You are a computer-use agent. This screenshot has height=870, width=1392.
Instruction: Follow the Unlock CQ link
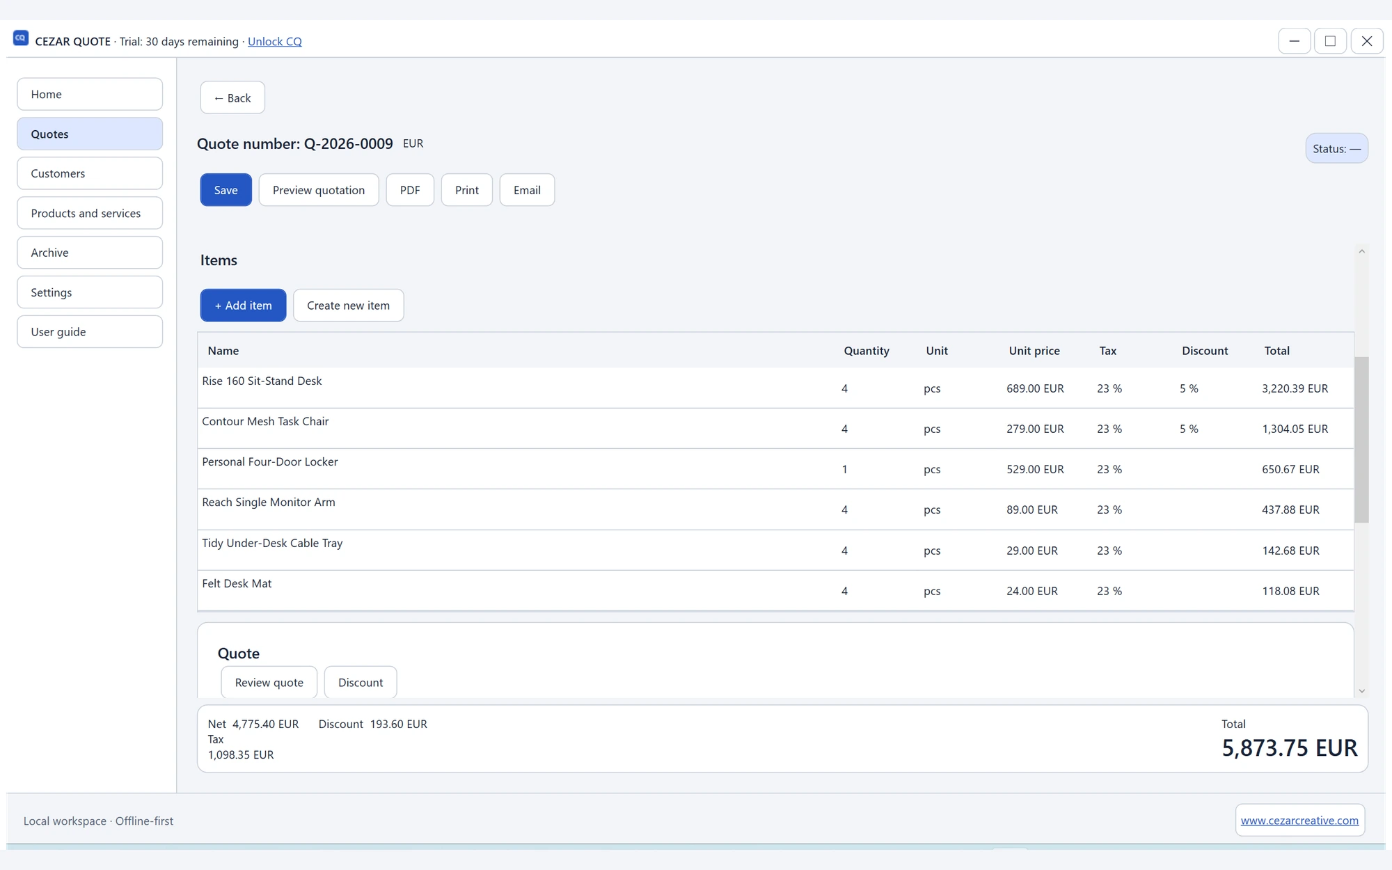pyautogui.click(x=275, y=41)
